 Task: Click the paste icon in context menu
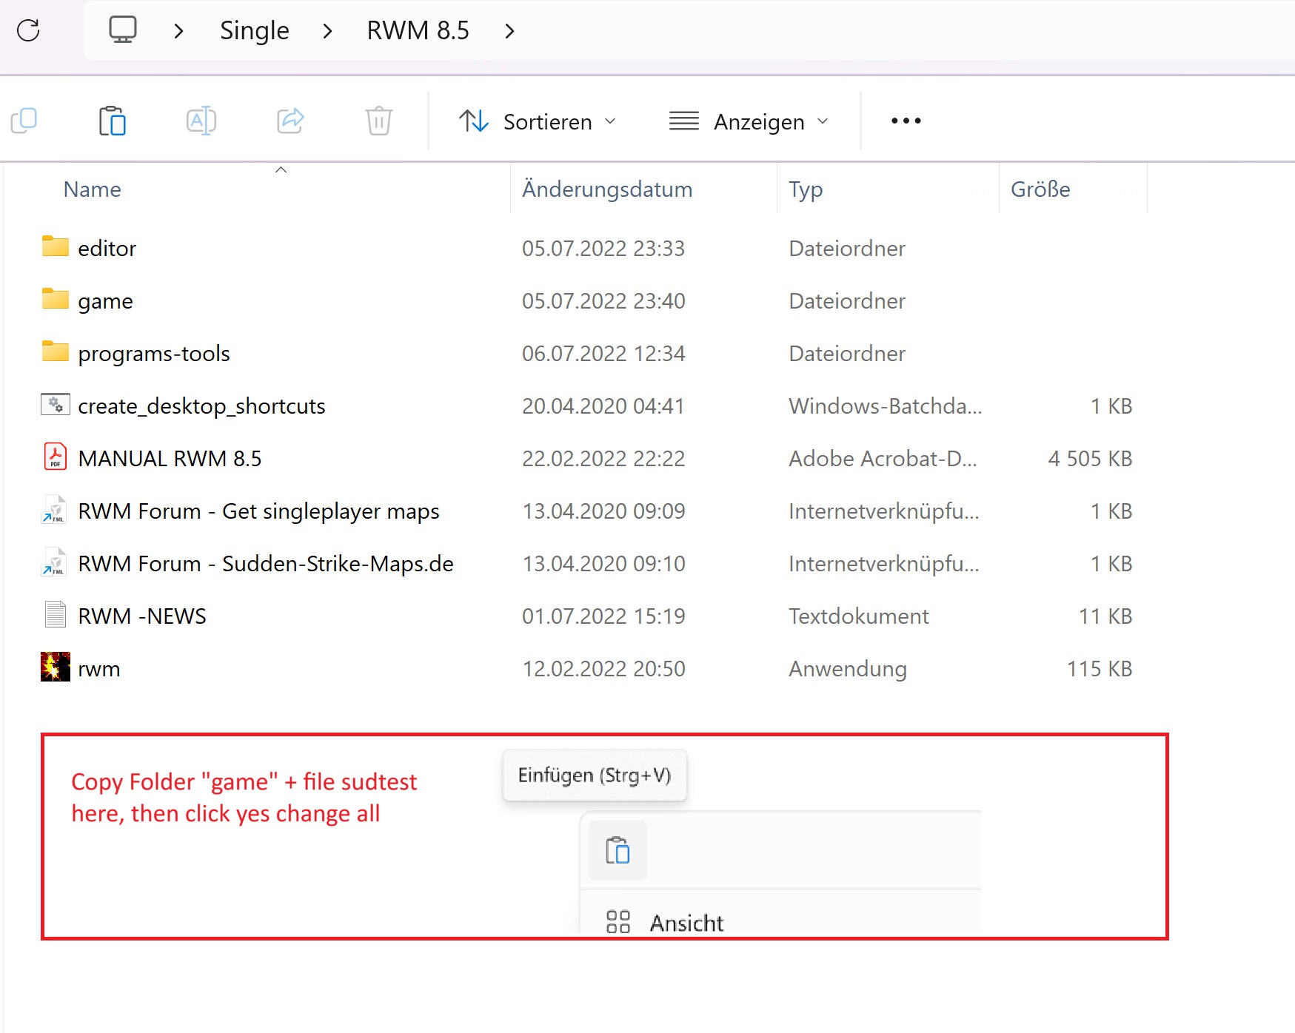[618, 850]
